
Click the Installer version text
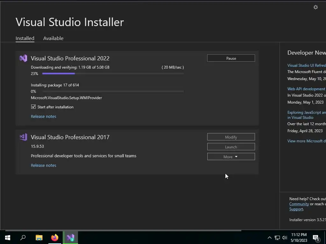tap(308, 220)
